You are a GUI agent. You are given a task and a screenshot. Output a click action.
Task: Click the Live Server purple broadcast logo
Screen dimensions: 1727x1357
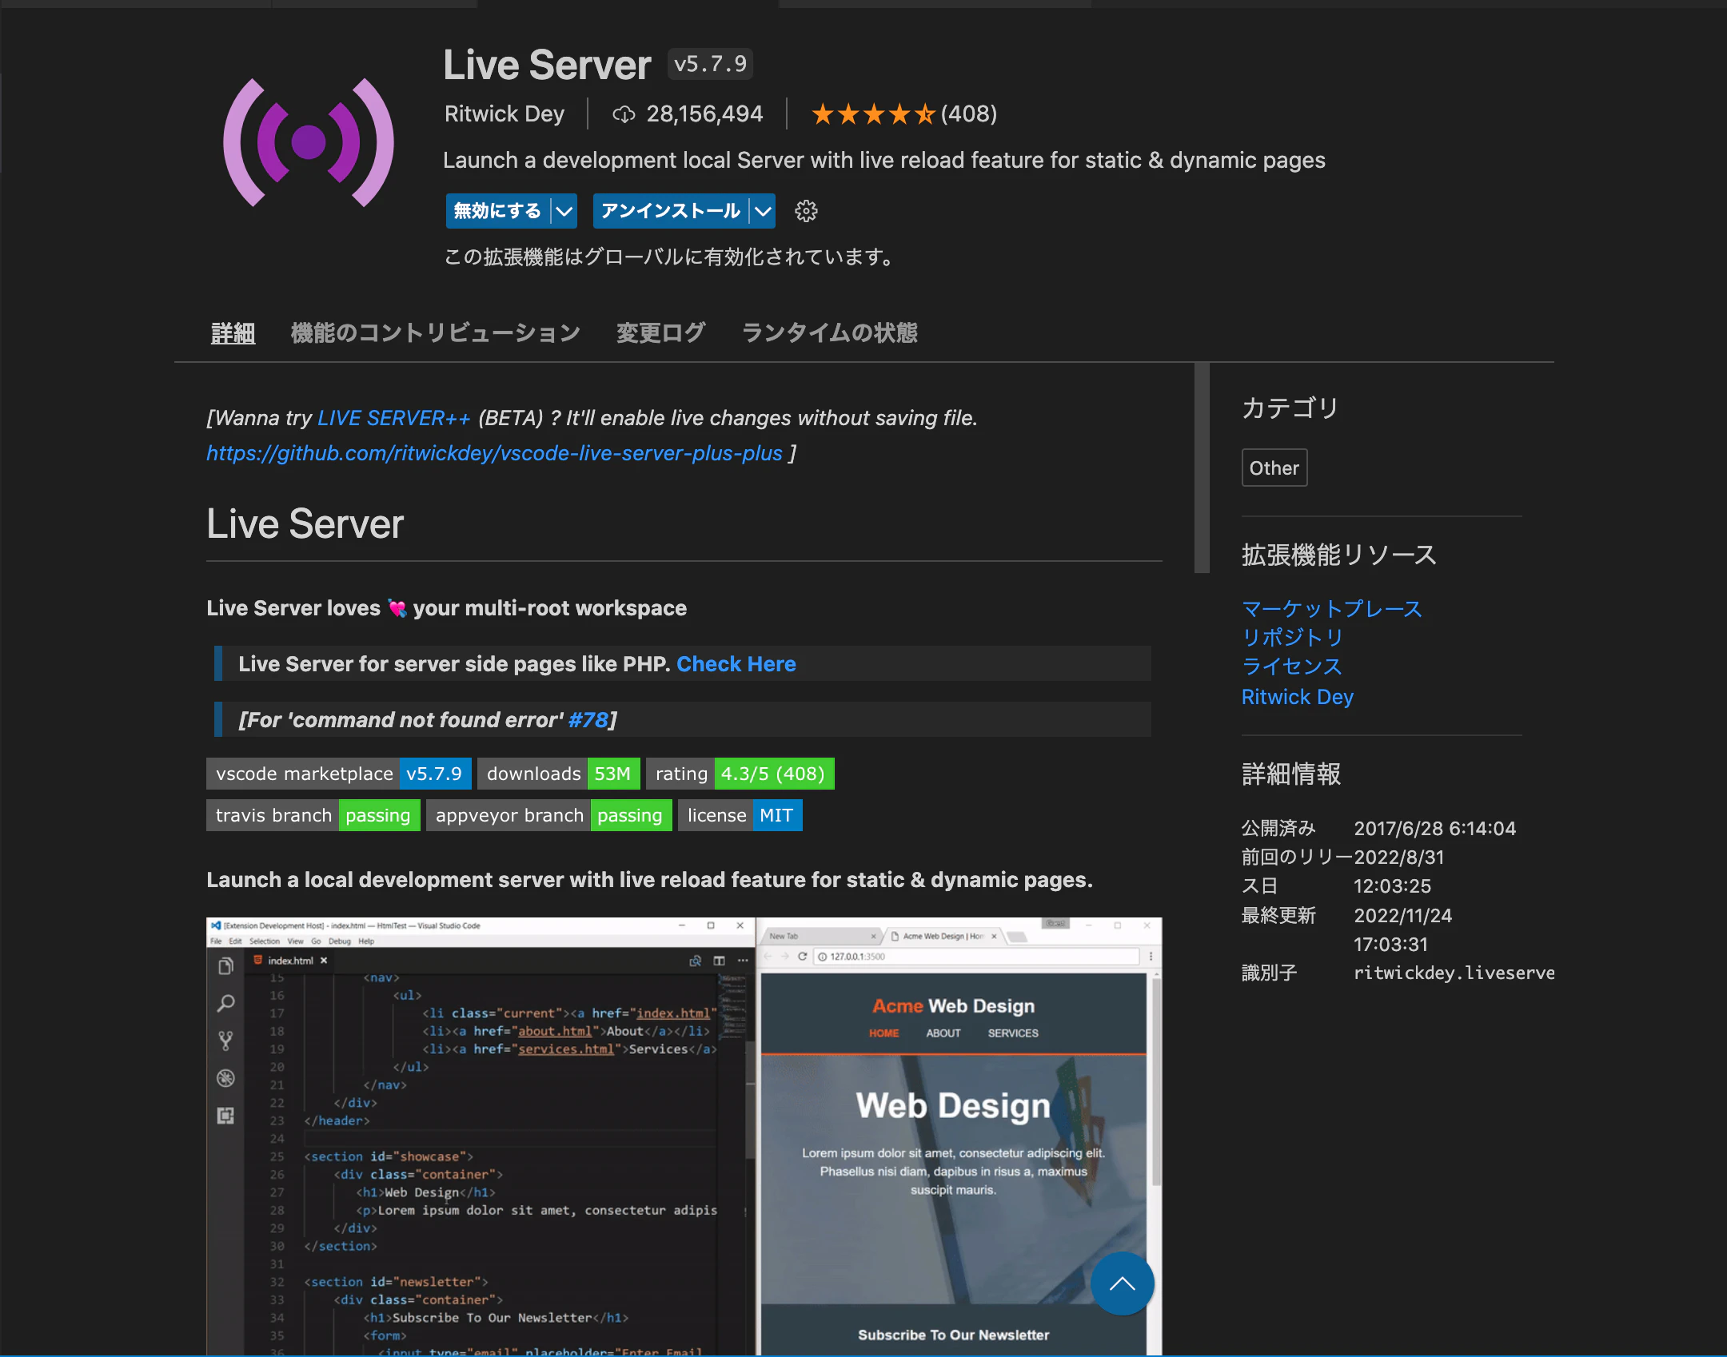[x=309, y=143]
